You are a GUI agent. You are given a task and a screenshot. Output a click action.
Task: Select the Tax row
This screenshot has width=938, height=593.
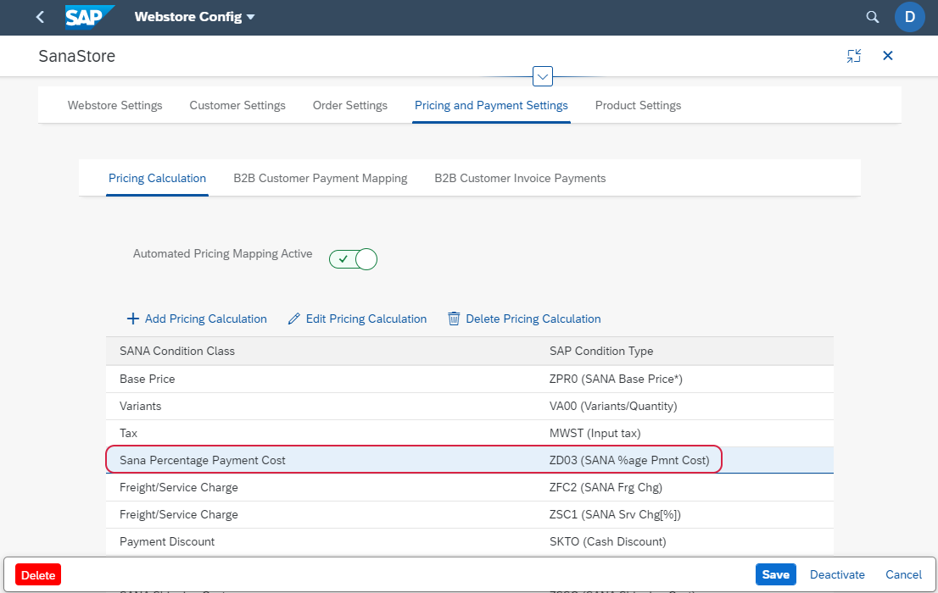(470, 433)
